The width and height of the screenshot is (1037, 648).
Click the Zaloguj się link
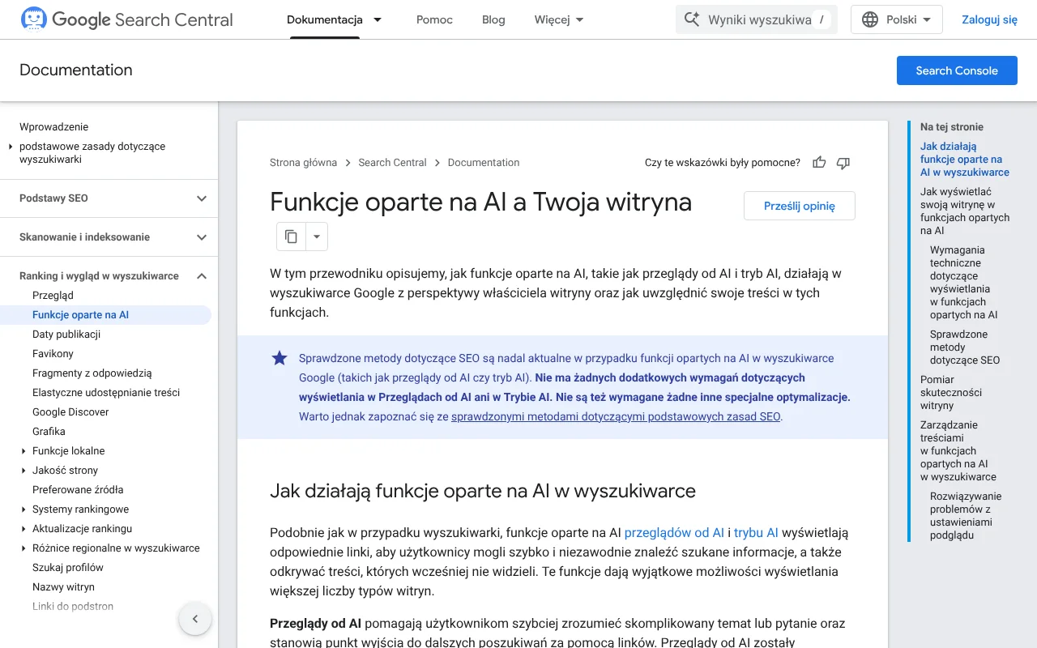coord(989,19)
